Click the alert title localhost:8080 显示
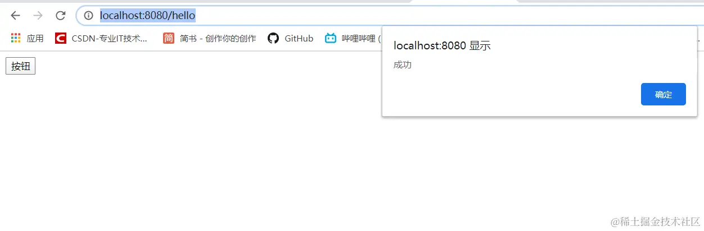 click(x=442, y=46)
